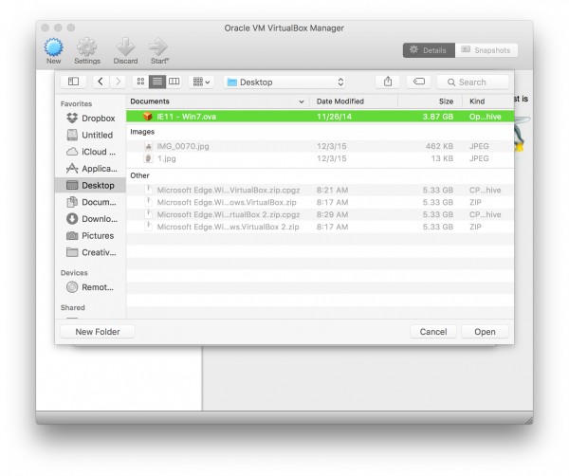This screenshot has width=569, height=476.
Task: Open Downloads in sidebar
Action: coord(91,219)
